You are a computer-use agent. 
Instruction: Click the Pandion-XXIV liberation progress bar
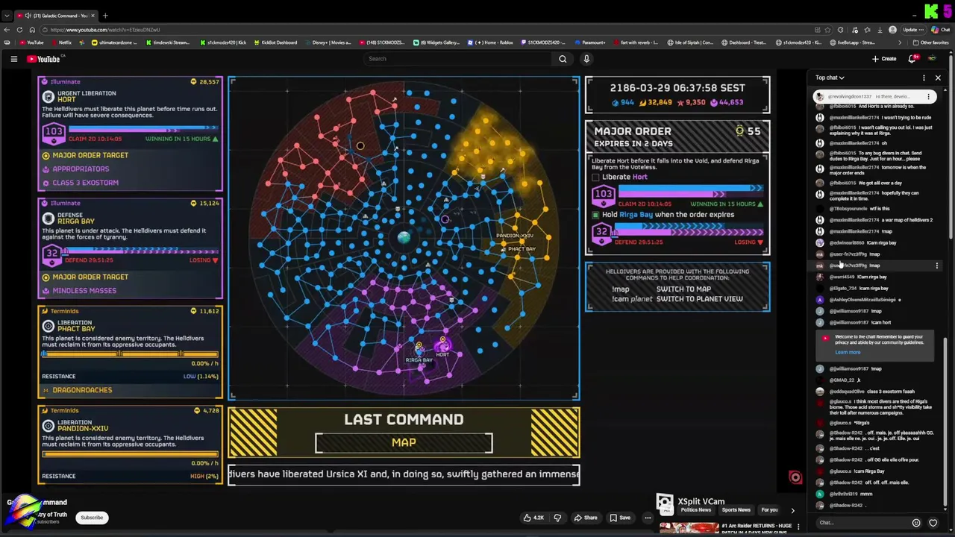tap(131, 453)
